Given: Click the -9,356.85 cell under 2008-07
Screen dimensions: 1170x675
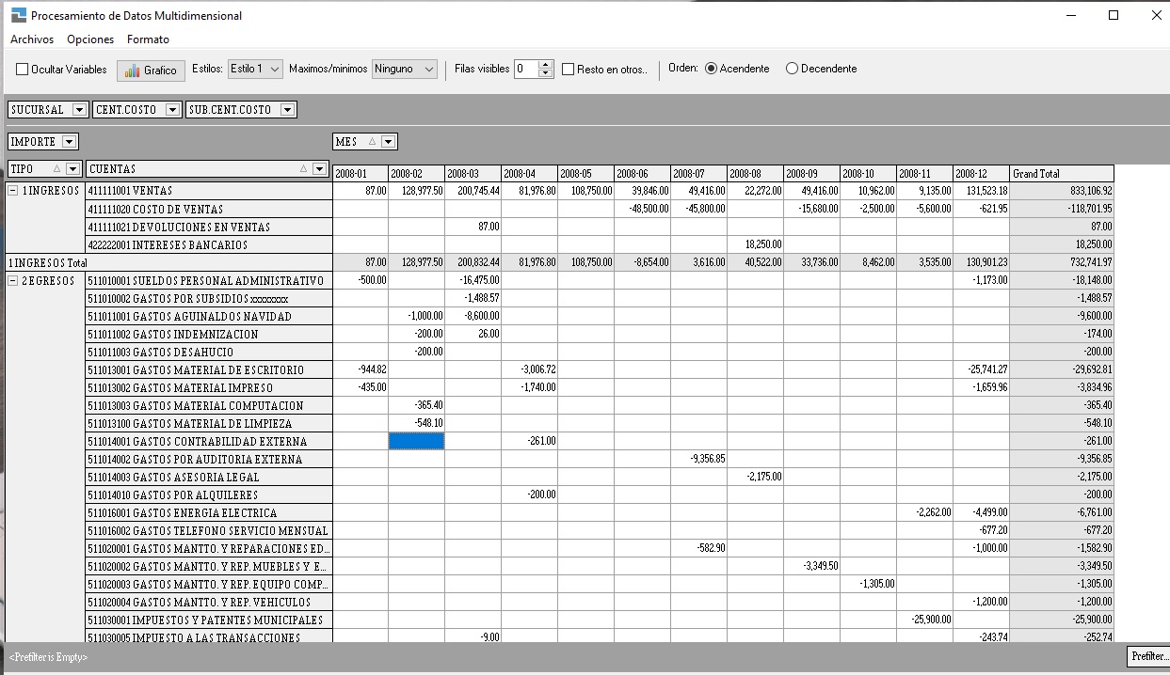Looking at the screenshot, I should tap(698, 460).
